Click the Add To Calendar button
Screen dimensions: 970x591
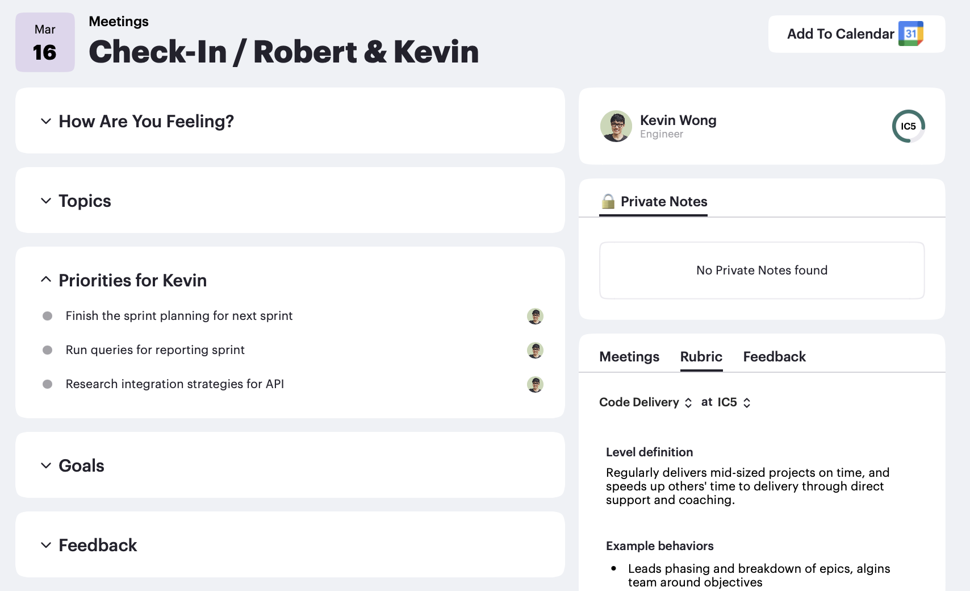(856, 34)
